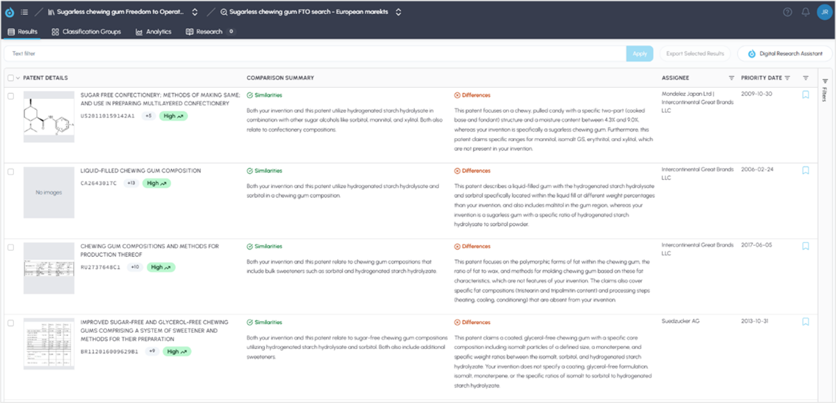Click the +10 family count badge

[136, 267]
